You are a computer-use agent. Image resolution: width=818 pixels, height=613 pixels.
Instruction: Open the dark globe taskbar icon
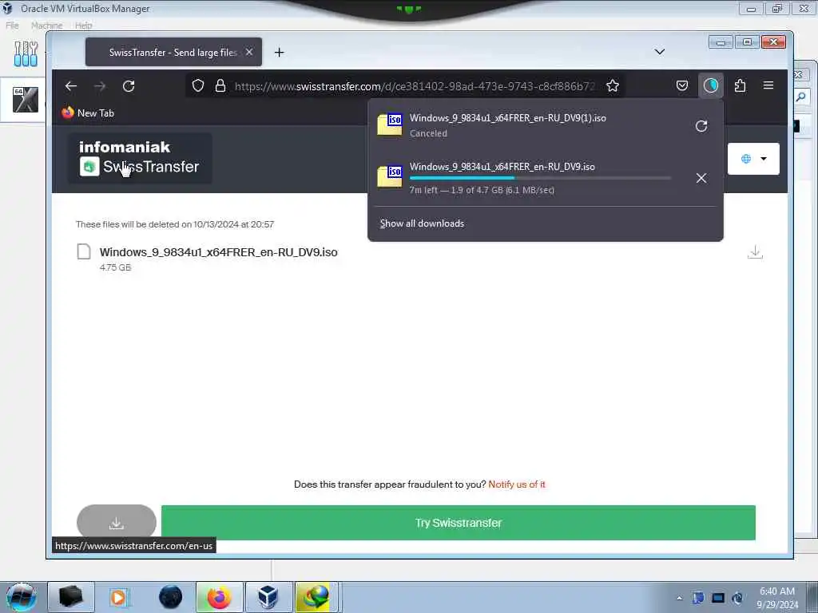pos(171,597)
